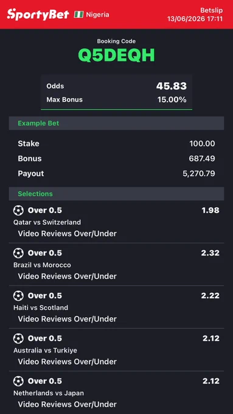The width and height of the screenshot is (233, 414).
Task: Click the football icon for Qatar vs Switzerland
Action: click(x=18, y=211)
